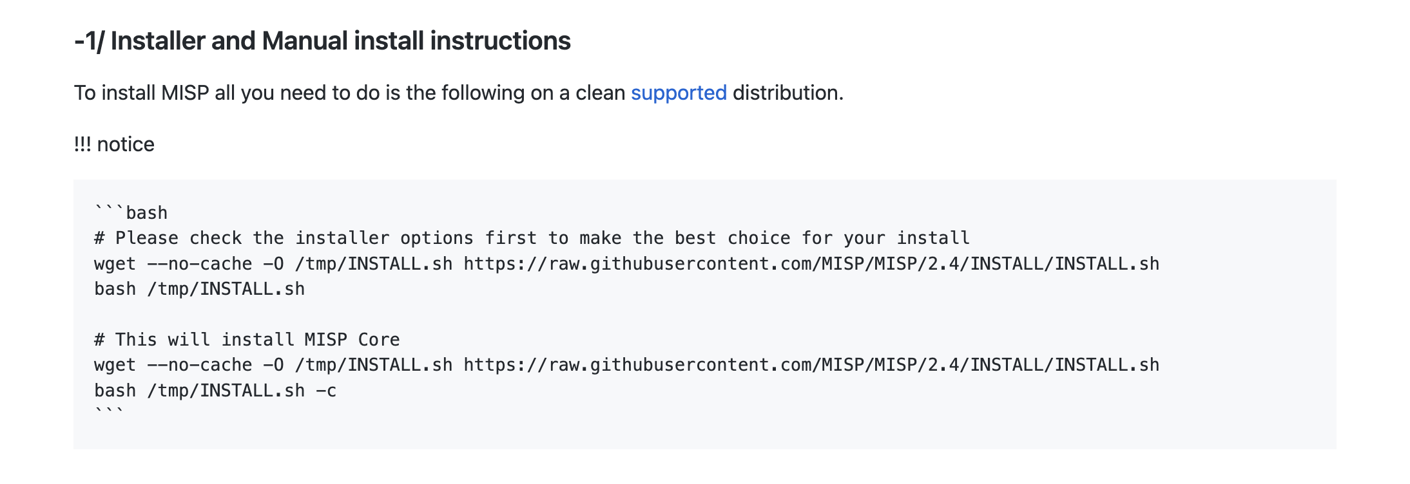Click "wget" in the first wget command
This screenshot has width=1410, height=484.
point(115,264)
